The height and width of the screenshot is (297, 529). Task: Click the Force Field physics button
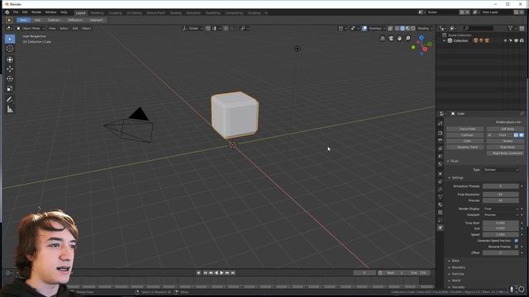465,129
